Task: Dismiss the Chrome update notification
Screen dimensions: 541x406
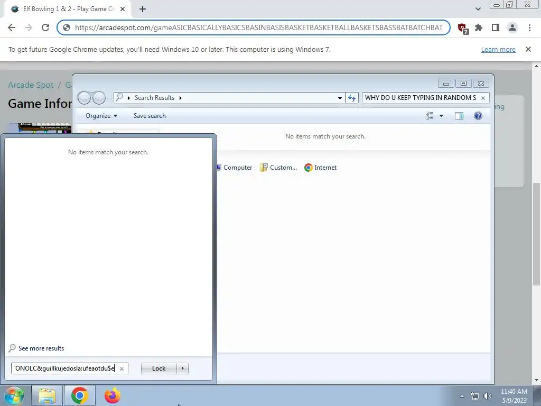Action: point(528,49)
